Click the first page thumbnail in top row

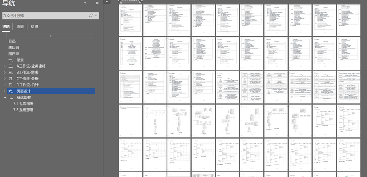tap(131, 20)
